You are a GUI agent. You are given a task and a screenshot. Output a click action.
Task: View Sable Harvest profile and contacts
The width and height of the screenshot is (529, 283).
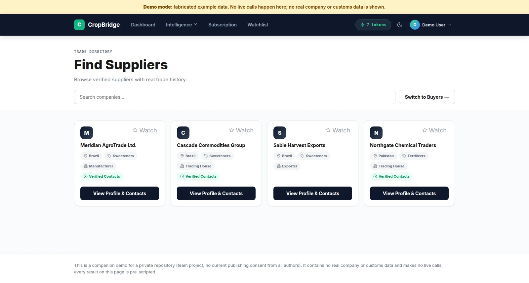click(x=313, y=194)
